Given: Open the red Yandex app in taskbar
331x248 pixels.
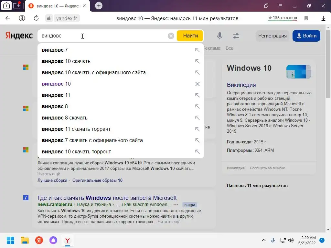Looking at the screenshot, I should coord(39,240).
